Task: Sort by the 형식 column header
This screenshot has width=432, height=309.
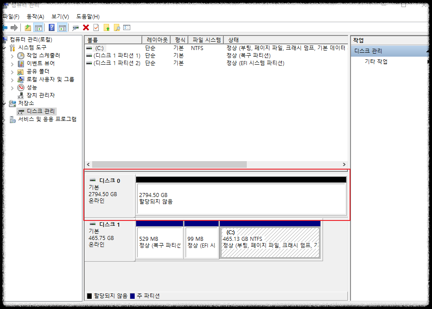Action: point(179,40)
